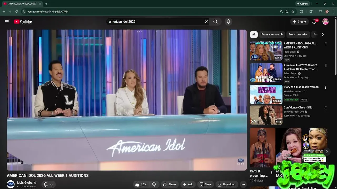Like the video with 4.2K likes
Screen dimensions: 337x189
click(141, 185)
